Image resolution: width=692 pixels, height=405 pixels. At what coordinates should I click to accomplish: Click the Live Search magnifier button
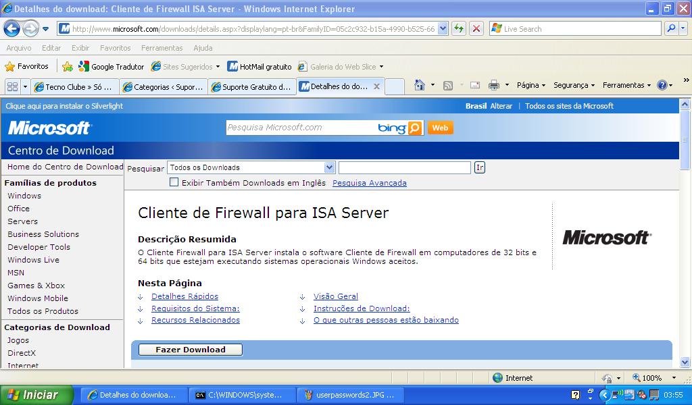pos(670,28)
